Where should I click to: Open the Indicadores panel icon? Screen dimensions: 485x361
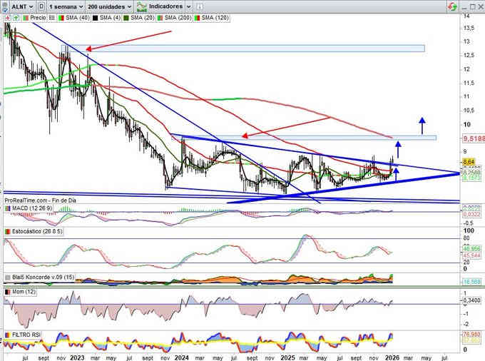pos(140,6)
